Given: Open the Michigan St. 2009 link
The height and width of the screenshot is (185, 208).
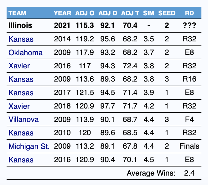Looking at the screenshot, I should (29, 146).
